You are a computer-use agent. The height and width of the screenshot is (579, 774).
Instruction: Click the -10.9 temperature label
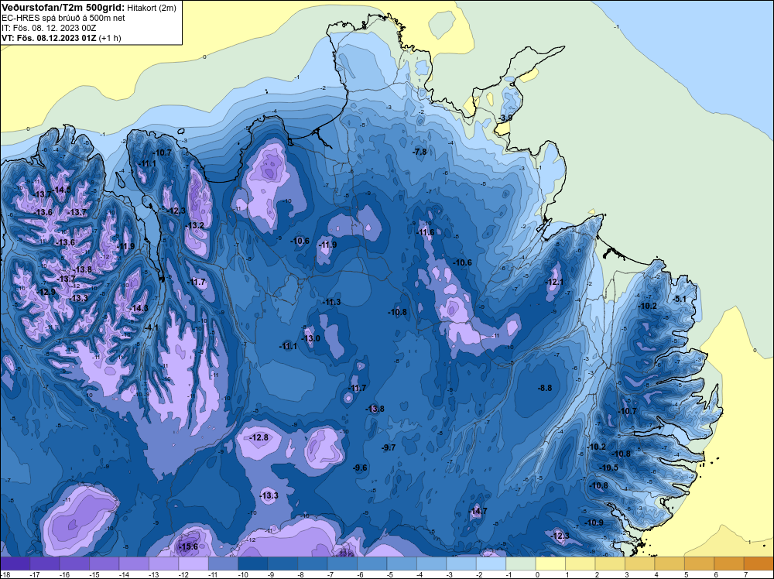tap(594, 523)
